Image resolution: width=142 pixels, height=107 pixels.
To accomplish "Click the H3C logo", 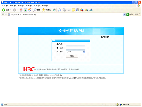I will tap(29, 69).
